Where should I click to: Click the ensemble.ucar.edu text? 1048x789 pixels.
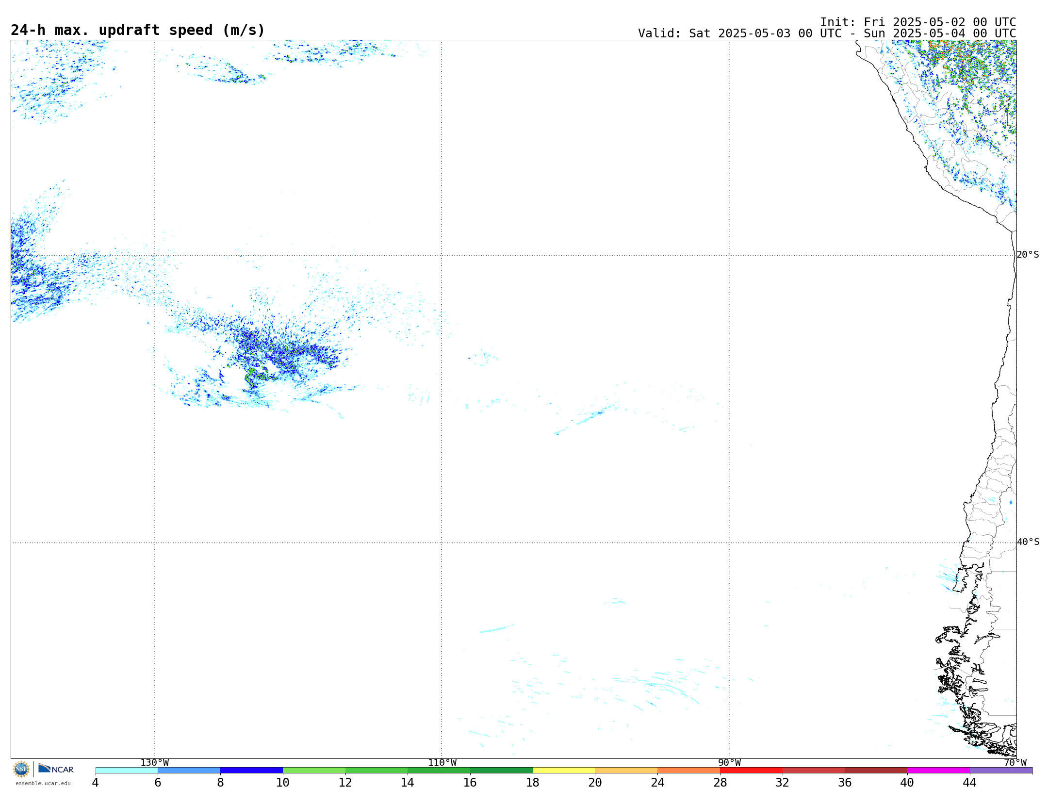[x=43, y=783]
